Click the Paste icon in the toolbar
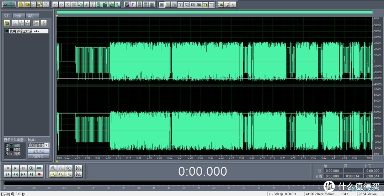Viewport: 384px width, 196px height. click(x=92, y=4)
